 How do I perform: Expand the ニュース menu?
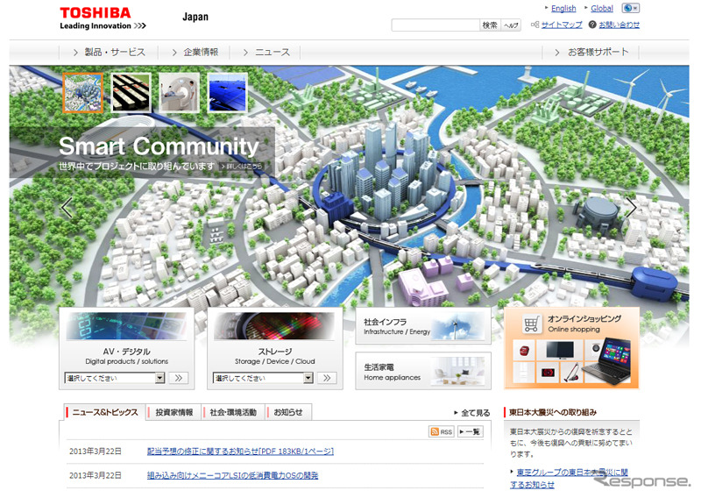(266, 53)
